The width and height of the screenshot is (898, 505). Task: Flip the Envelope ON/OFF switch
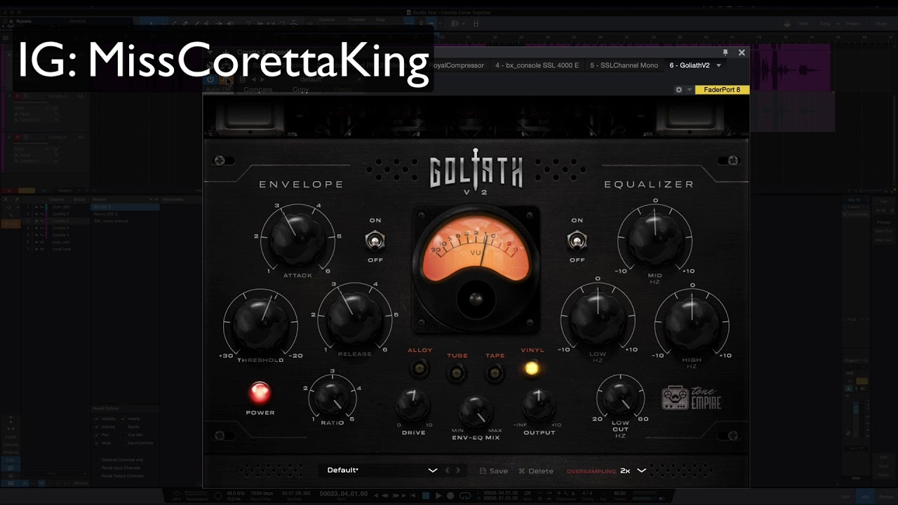[x=375, y=241]
